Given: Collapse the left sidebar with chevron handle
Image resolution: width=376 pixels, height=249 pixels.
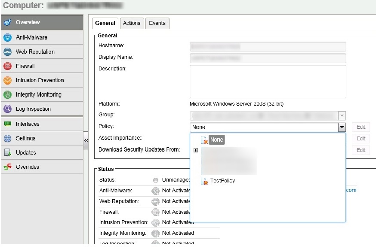Looking at the screenshot, I should (x=86, y=140).
